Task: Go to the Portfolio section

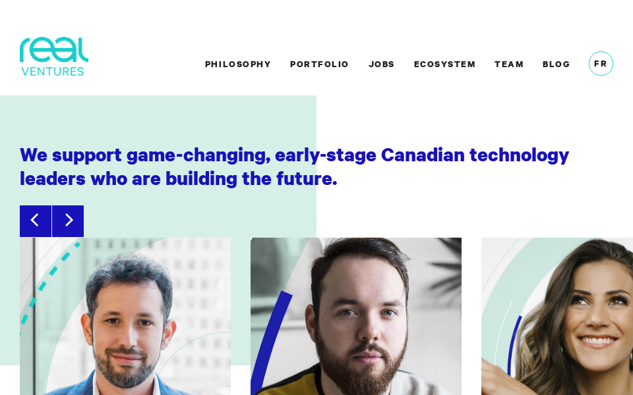Action: (x=319, y=65)
